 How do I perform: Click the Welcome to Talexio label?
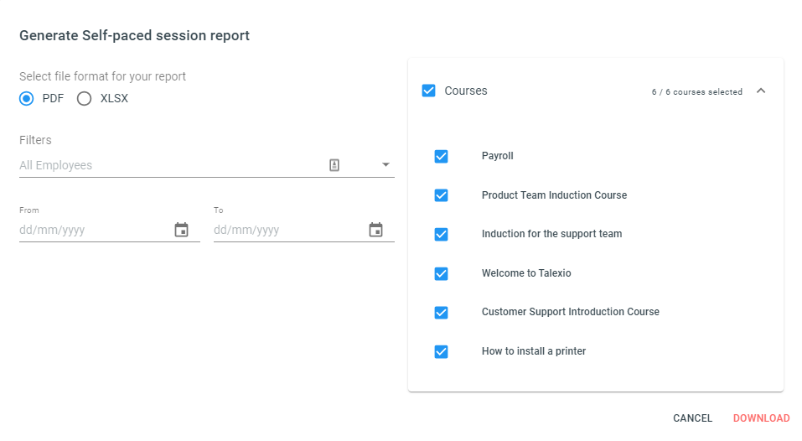click(526, 273)
